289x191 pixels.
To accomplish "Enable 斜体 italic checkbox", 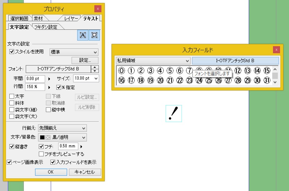I will click(x=12, y=103).
